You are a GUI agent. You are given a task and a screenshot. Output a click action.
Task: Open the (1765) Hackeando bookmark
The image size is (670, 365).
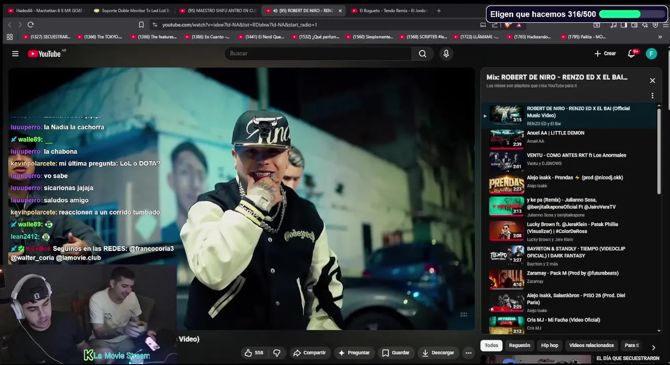tap(528, 37)
